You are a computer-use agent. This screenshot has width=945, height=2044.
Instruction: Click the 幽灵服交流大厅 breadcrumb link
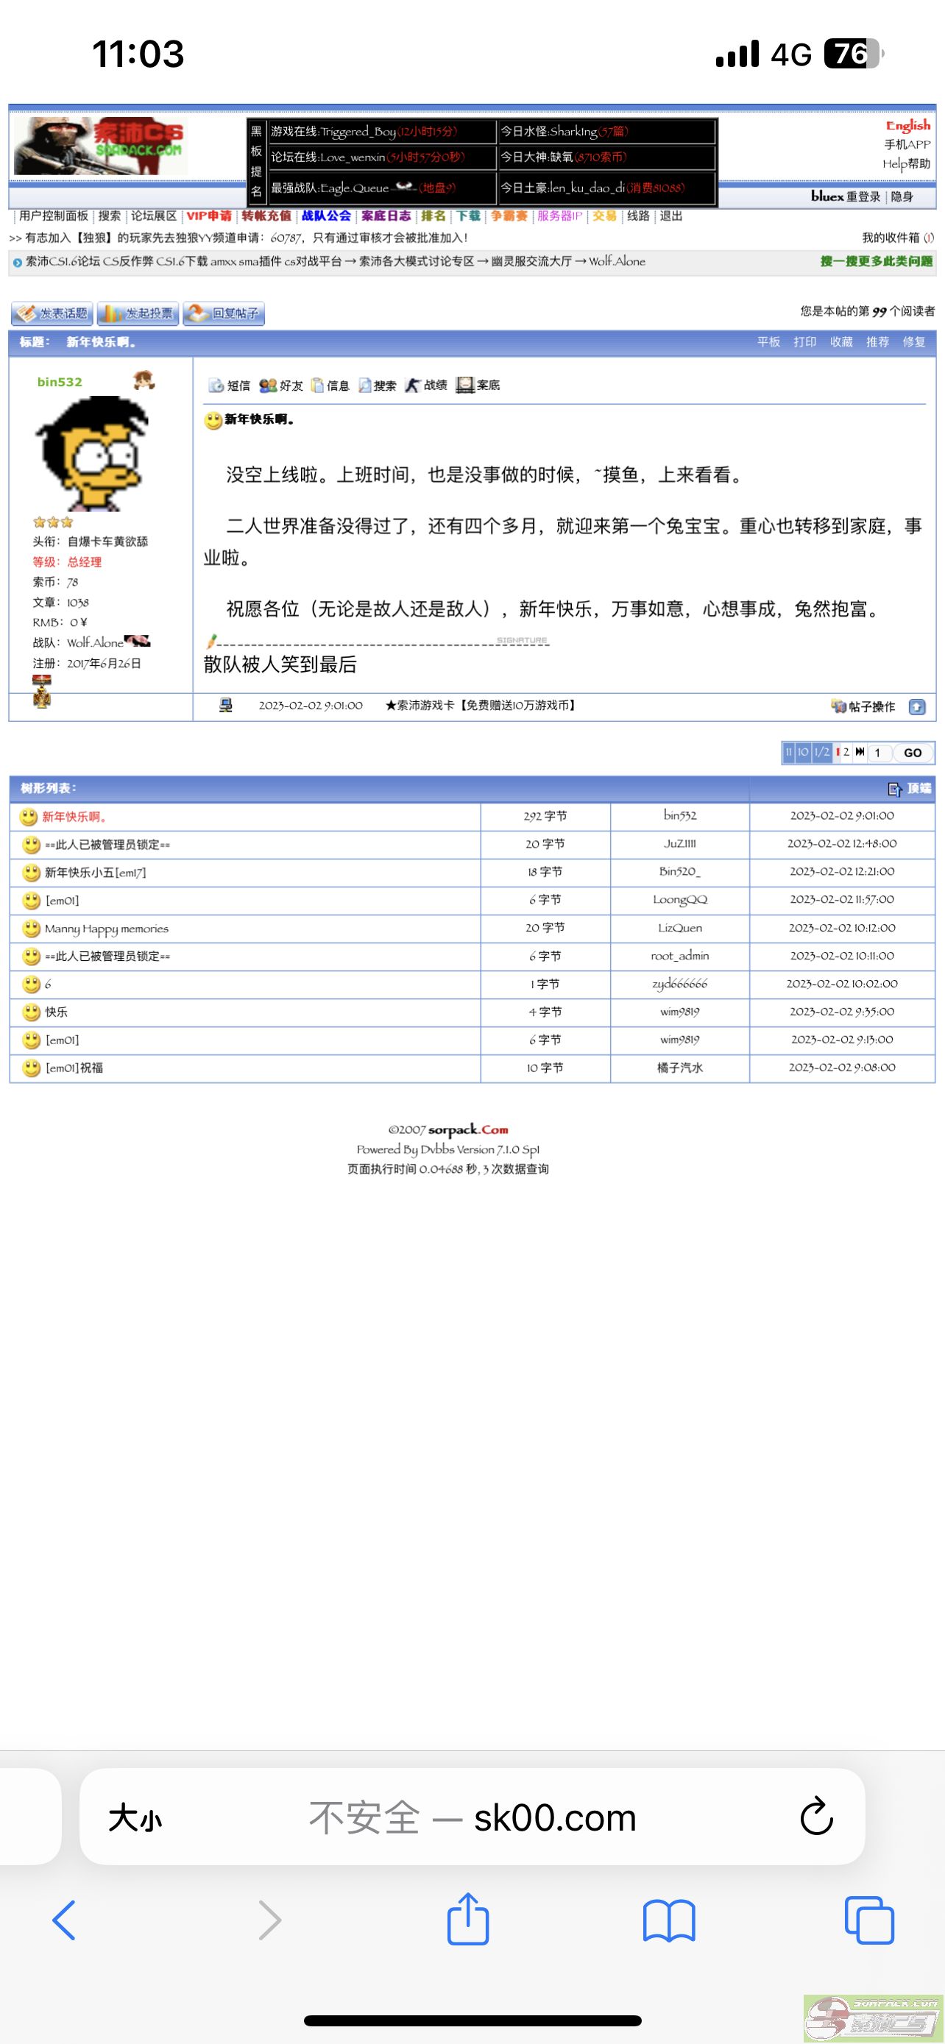click(x=531, y=261)
